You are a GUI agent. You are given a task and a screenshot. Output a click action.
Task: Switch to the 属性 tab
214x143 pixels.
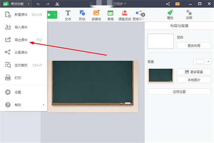click(170, 14)
